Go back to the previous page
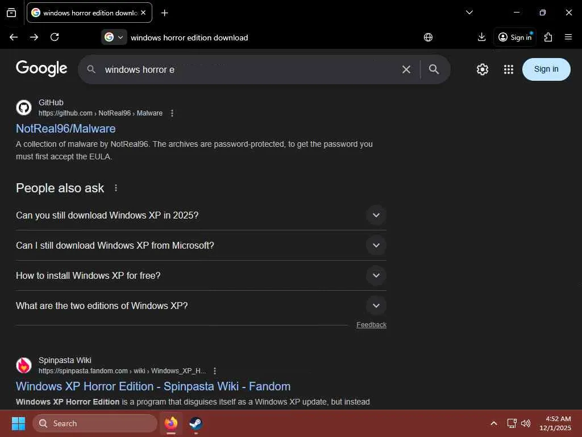This screenshot has width=582, height=437. coord(14,37)
